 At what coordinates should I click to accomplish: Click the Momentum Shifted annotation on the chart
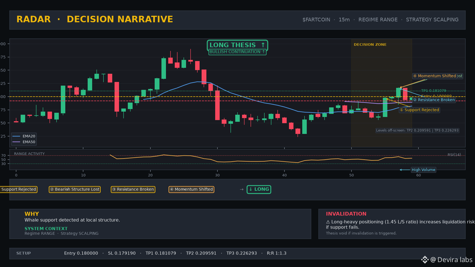[435, 76]
